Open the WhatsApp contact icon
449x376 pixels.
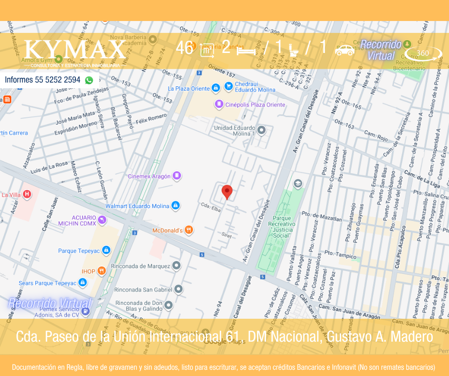click(x=89, y=80)
